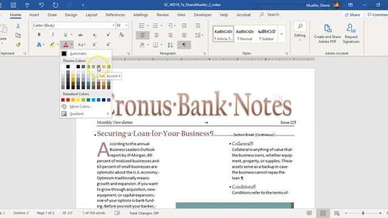Open the font size dropdown
The width and height of the screenshot is (388, 218).
tap(127, 25)
